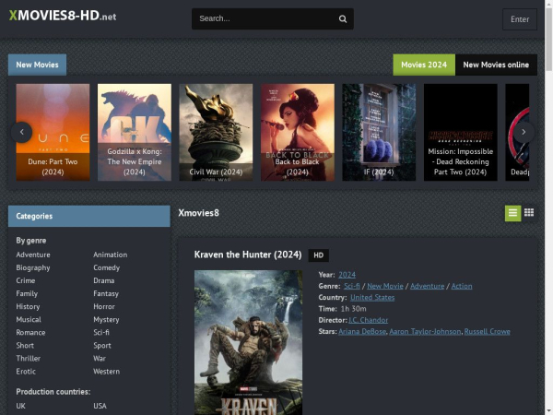The height and width of the screenshot is (415, 553).
Task: Select Romance genre
Action: pyautogui.click(x=30, y=332)
